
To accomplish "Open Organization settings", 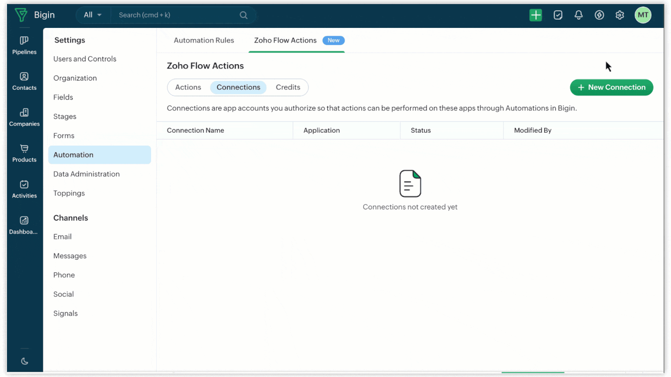I will click(75, 78).
